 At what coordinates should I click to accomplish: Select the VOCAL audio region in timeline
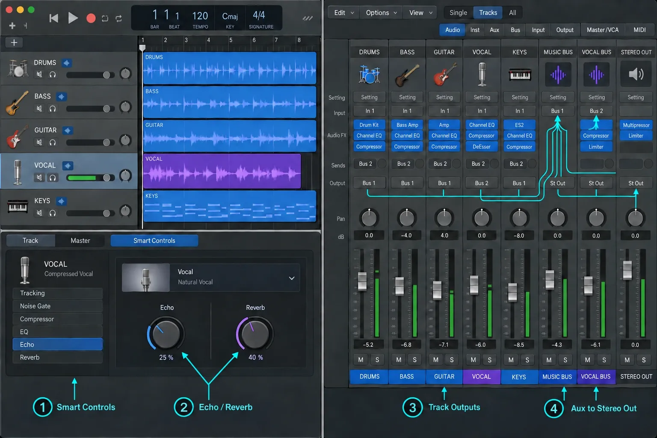[x=222, y=171]
